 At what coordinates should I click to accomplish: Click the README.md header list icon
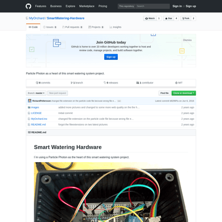pyautogui.click(x=29, y=132)
